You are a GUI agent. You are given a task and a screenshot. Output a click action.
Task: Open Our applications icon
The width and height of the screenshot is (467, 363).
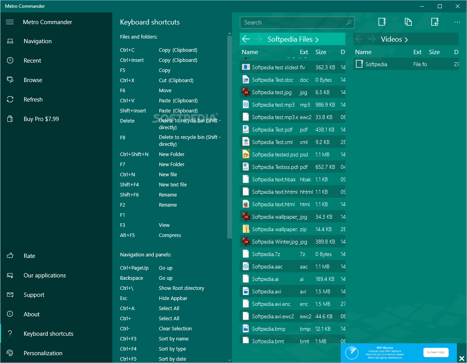10,275
